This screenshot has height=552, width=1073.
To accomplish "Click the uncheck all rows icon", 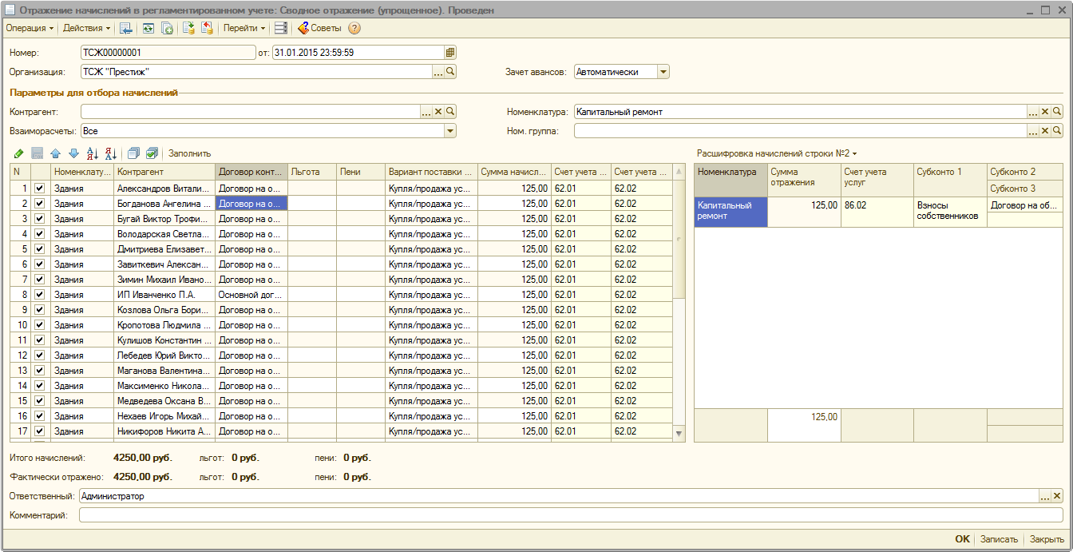I will tap(133, 153).
